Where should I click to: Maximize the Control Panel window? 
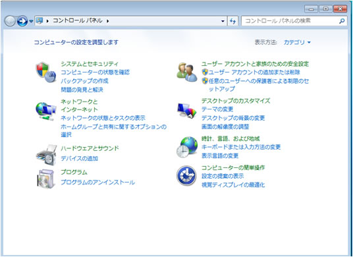pos(325,9)
